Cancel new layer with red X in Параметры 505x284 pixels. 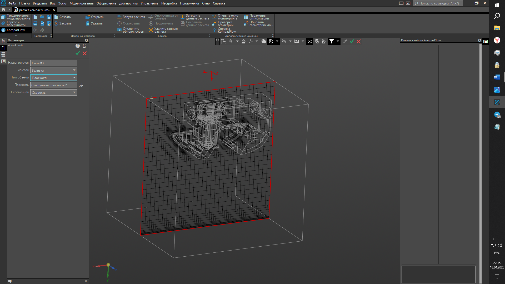84,53
